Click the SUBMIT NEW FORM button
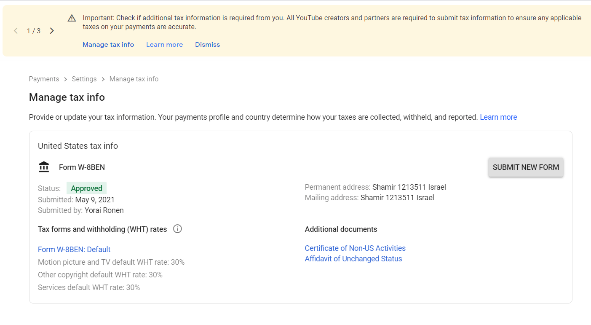Screen dimensions: 591x325 [526, 167]
